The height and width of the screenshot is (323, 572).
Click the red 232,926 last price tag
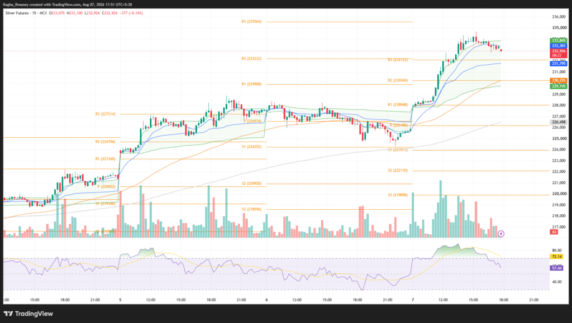[558, 53]
